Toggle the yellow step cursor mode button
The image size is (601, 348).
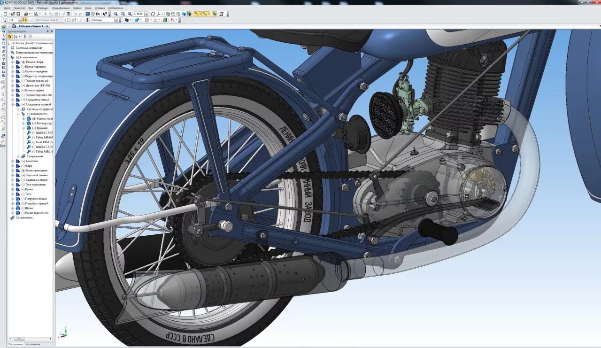pos(24,20)
